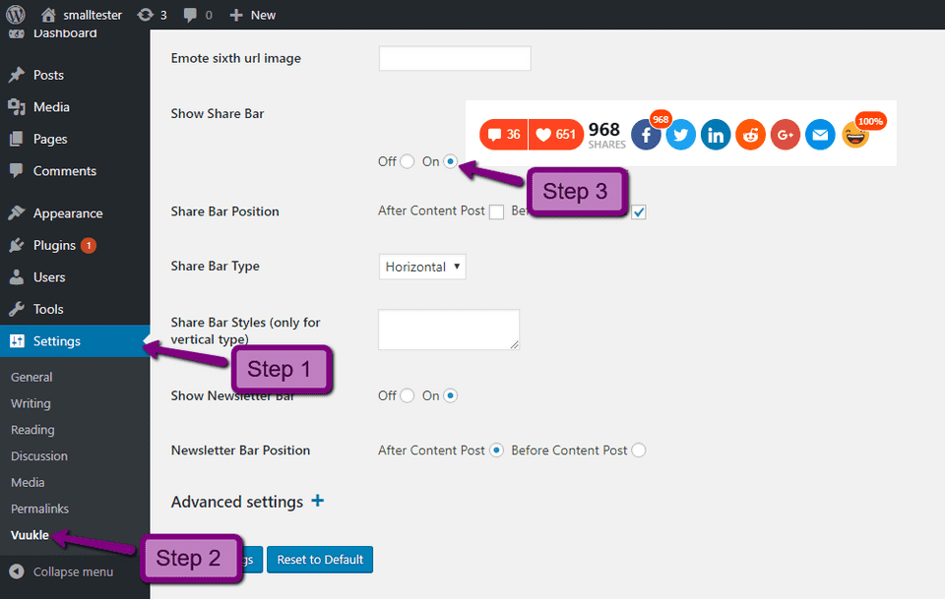Click the Facebook share icon
This screenshot has width=945, height=599.
[646, 134]
